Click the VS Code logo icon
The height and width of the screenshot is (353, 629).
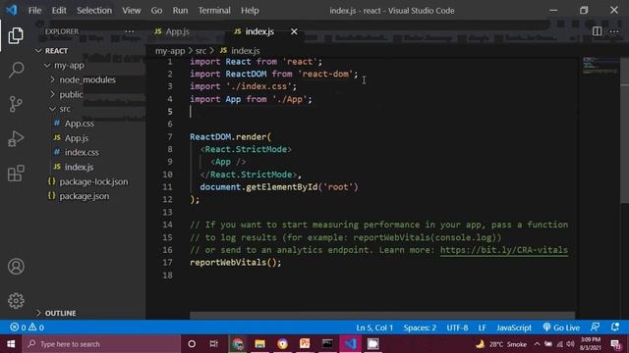(x=12, y=10)
